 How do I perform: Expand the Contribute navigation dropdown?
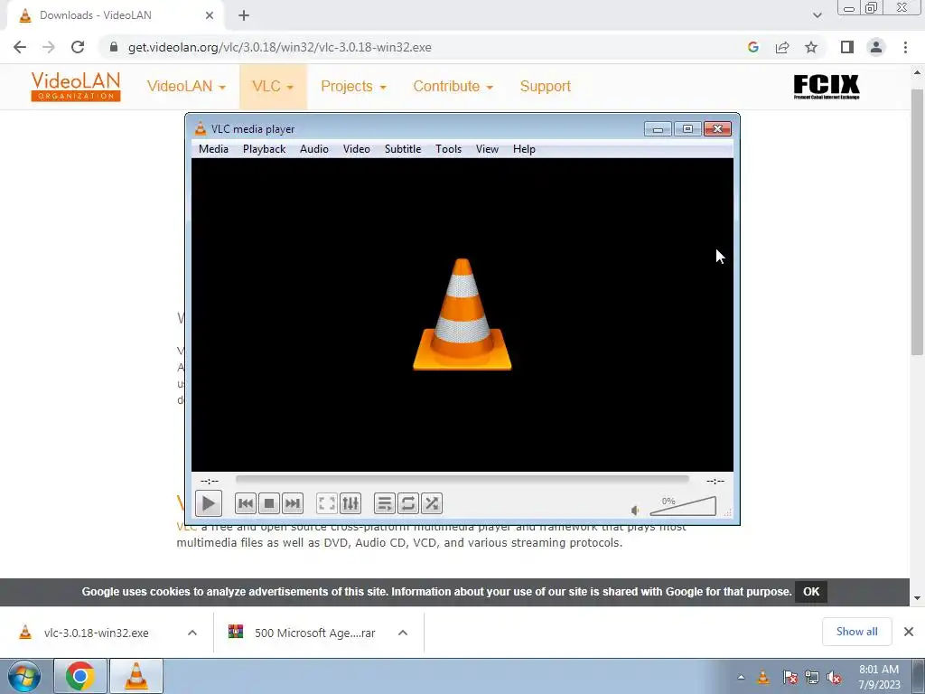tap(453, 86)
